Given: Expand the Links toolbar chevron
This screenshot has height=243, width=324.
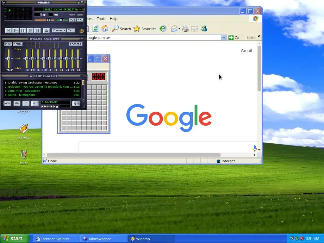Looking at the screenshot, I should click(x=259, y=36).
